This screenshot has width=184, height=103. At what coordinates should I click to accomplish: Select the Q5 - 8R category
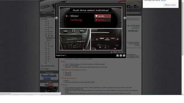point(47,59)
